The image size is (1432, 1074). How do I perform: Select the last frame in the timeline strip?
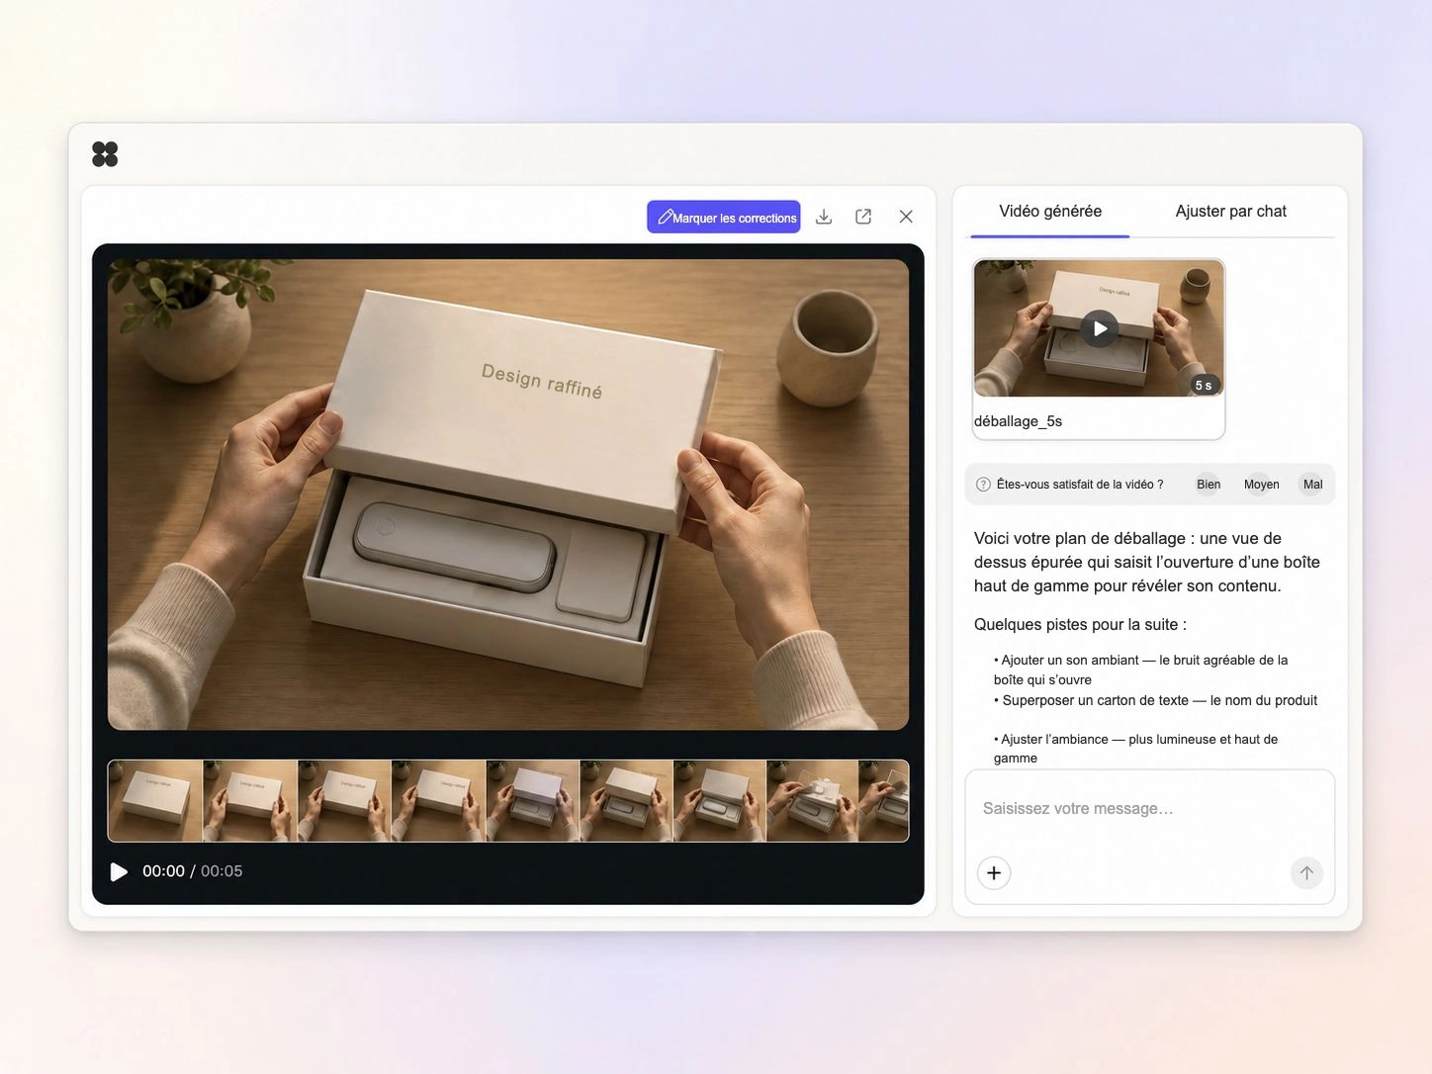883,801
